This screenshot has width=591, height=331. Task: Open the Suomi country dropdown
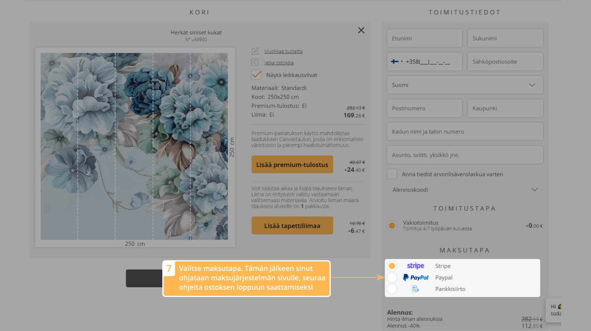tap(465, 85)
